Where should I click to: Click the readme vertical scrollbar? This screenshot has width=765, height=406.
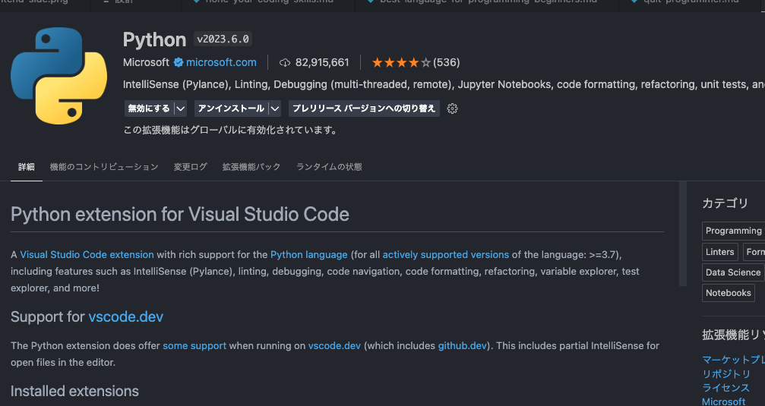pyautogui.click(x=682, y=234)
